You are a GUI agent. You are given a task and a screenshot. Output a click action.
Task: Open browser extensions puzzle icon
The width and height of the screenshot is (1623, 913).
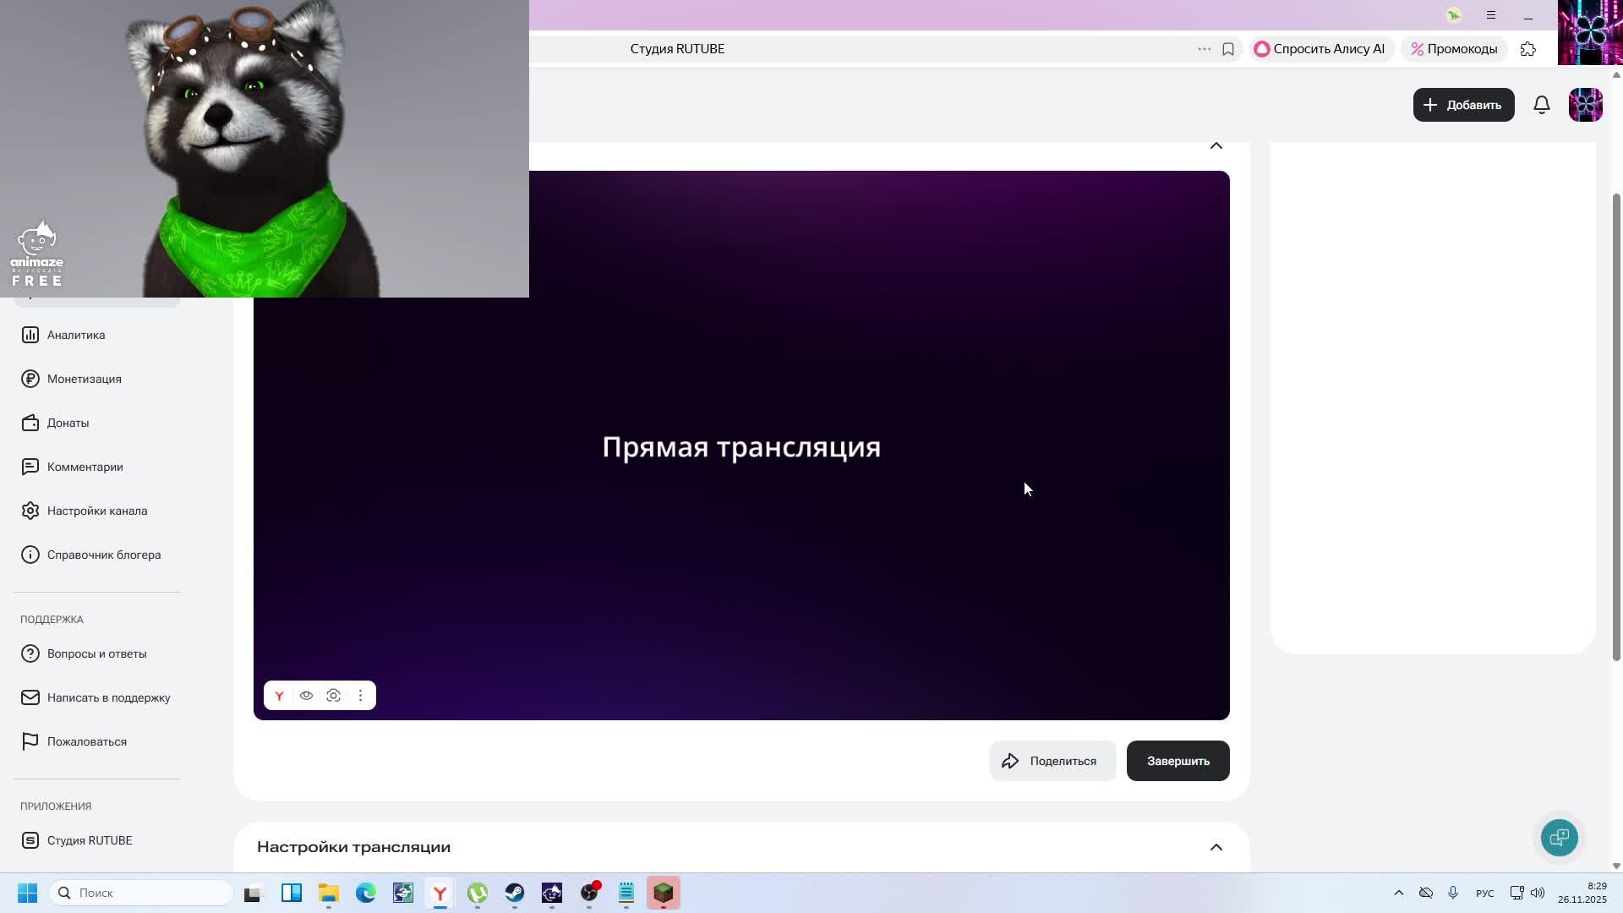tap(1527, 49)
